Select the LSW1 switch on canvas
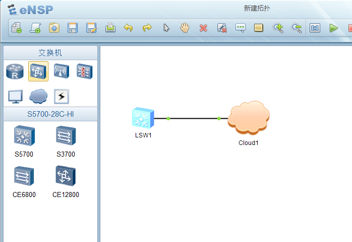This screenshot has height=242, width=352. tap(143, 118)
